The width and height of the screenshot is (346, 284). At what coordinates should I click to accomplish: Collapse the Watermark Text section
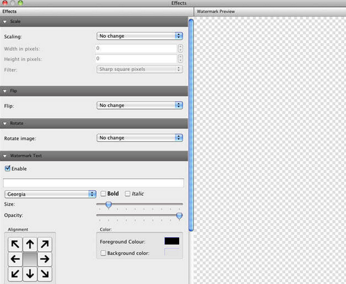tap(5, 156)
